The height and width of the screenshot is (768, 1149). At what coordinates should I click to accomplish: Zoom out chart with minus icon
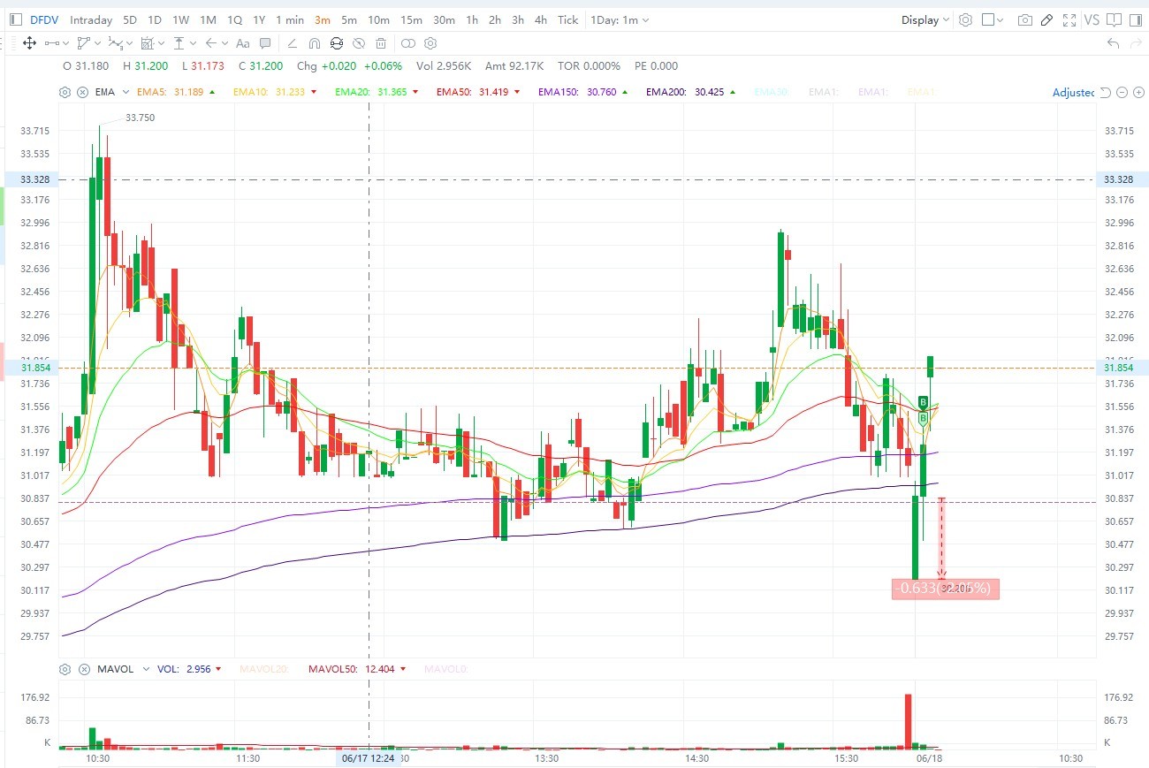pos(1122,92)
